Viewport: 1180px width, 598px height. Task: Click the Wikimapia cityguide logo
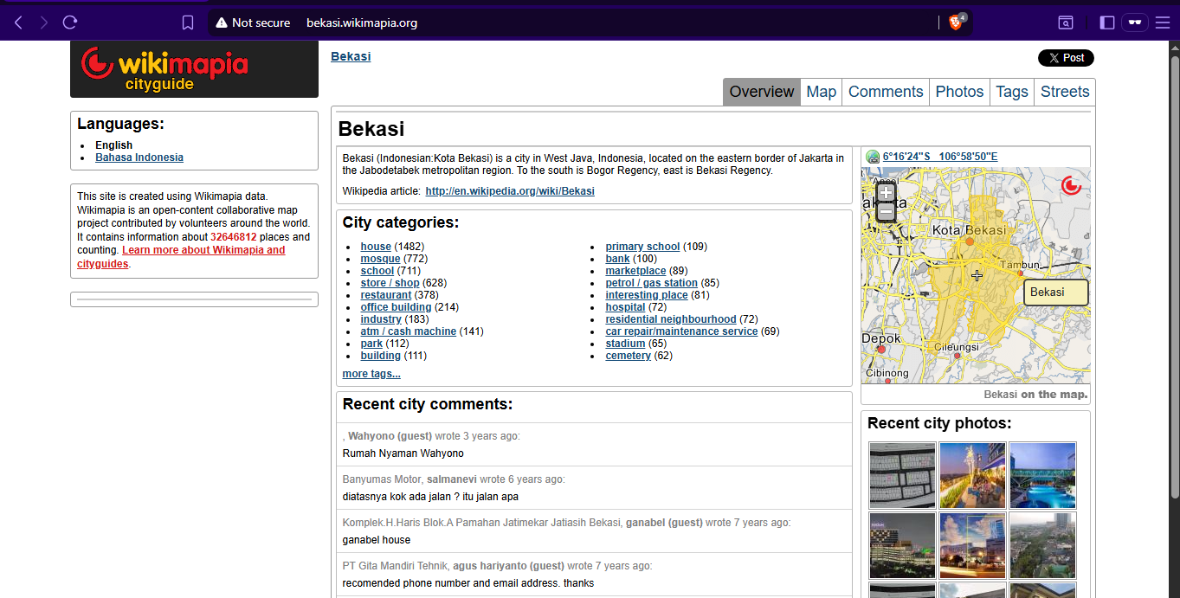[194, 68]
